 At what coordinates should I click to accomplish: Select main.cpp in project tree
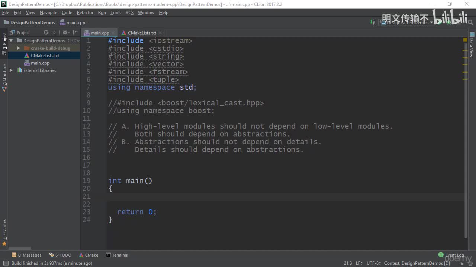(44, 63)
